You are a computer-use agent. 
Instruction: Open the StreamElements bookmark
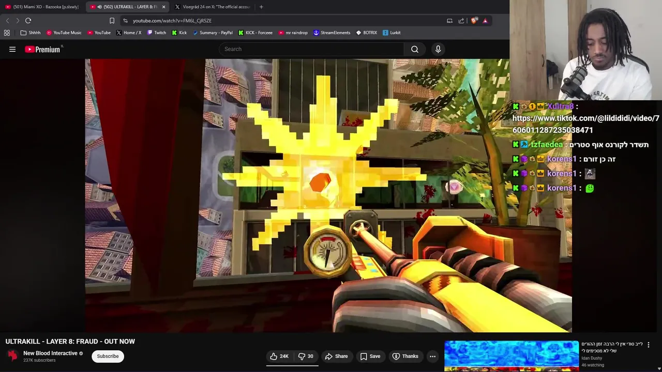pos(332,33)
